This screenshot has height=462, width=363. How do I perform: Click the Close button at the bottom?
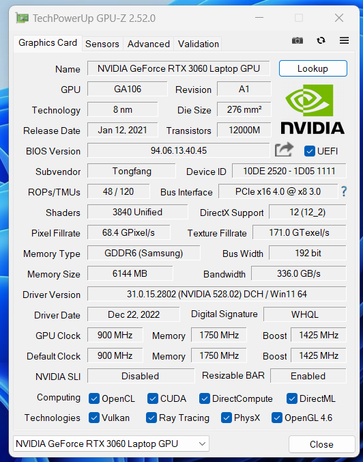click(321, 444)
